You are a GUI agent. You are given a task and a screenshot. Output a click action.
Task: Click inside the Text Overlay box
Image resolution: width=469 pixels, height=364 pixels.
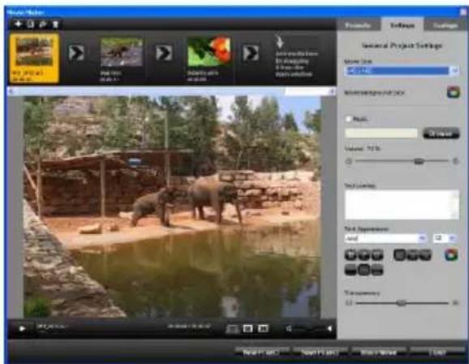(402, 205)
